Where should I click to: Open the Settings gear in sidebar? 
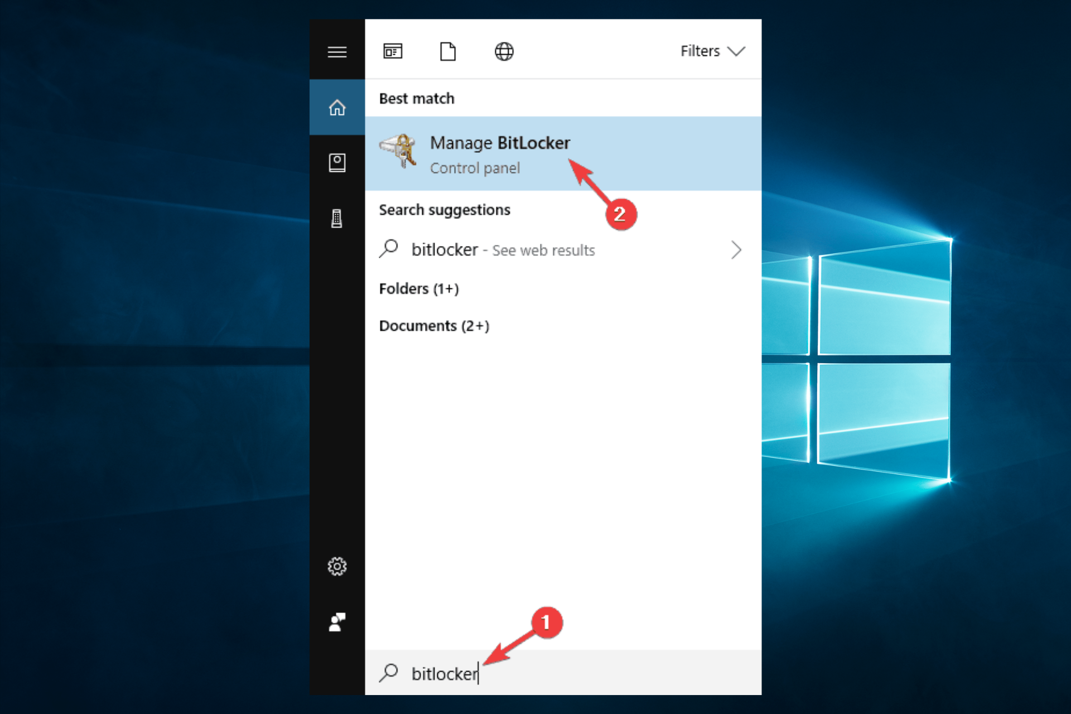pyautogui.click(x=337, y=566)
